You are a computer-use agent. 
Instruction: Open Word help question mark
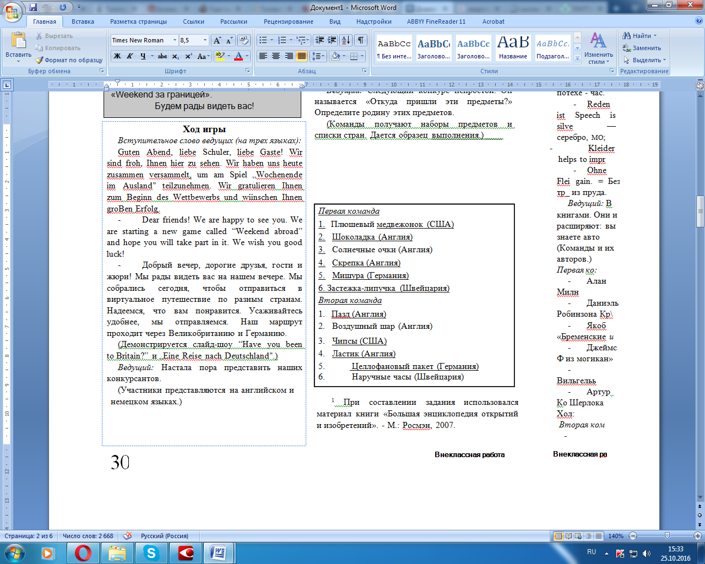tap(699, 21)
